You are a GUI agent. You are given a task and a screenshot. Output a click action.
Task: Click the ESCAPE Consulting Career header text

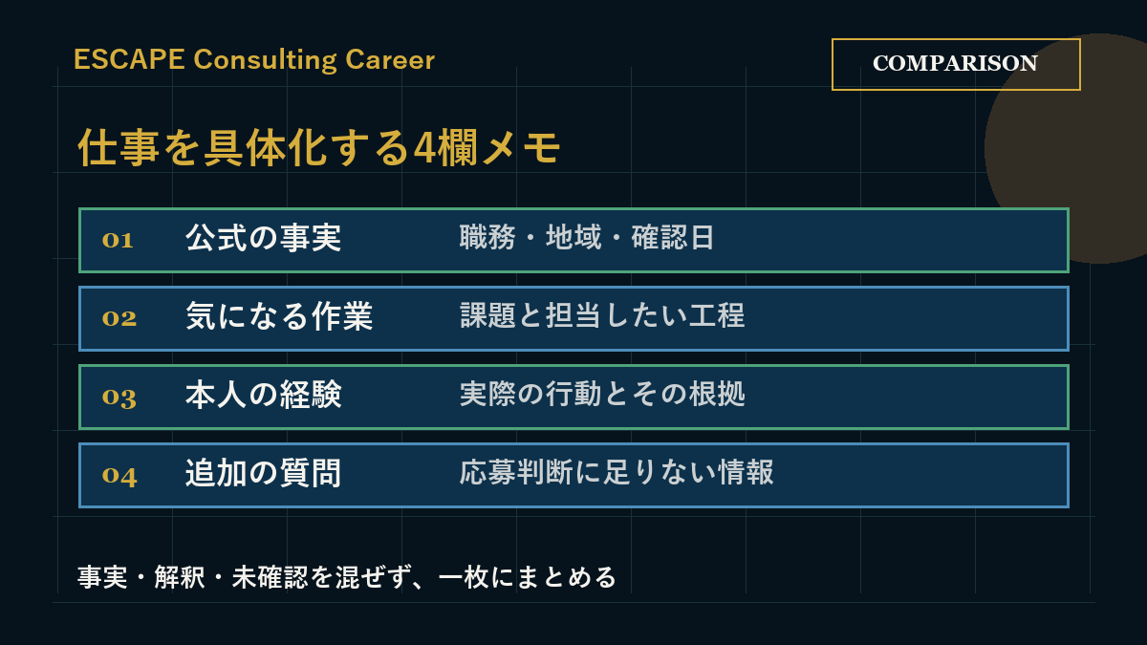(254, 59)
